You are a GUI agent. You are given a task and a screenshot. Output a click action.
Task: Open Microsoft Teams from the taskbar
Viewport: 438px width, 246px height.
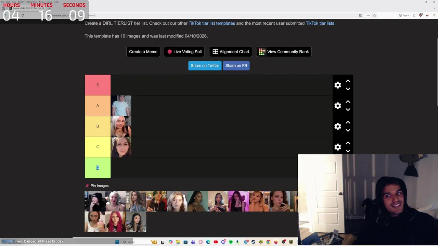click(x=193, y=242)
